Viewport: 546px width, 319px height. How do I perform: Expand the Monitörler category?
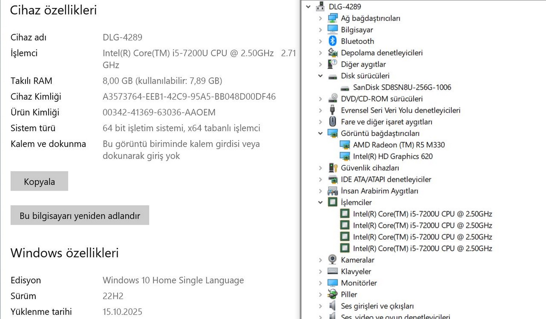click(321, 283)
